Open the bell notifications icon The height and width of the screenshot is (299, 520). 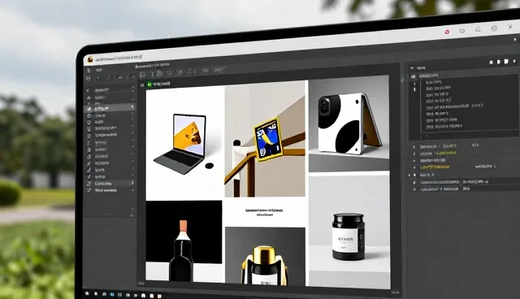[x=478, y=29]
